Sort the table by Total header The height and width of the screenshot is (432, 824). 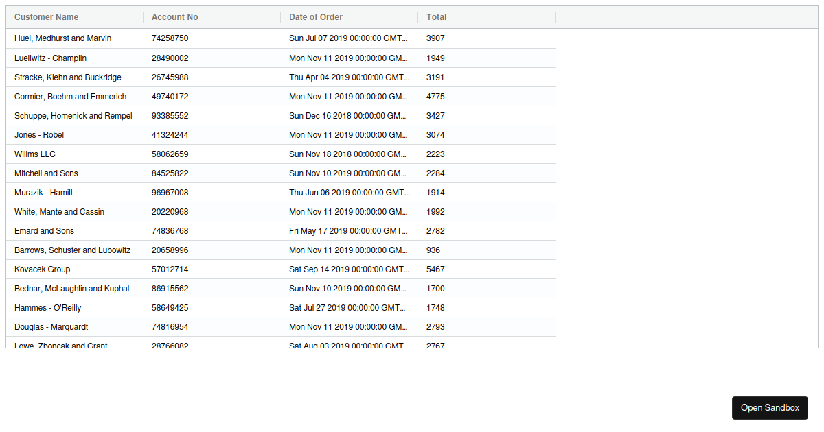(435, 16)
